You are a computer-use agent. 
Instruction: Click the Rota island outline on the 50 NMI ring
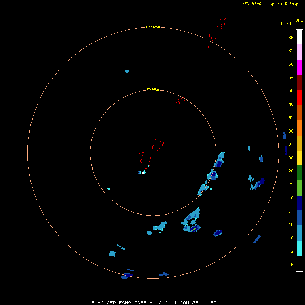click(x=182, y=100)
